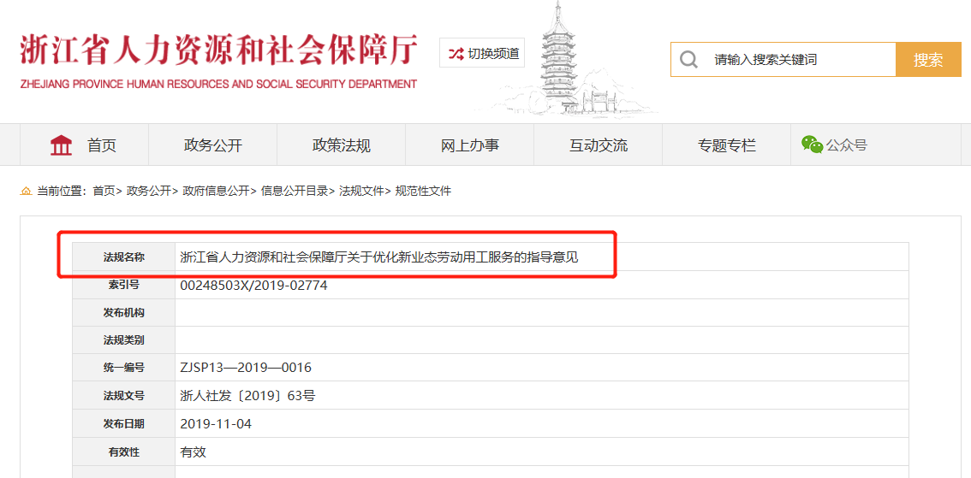971x478 pixels.
Task: Click the 首页 breadcrumb link
Action: click(104, 191)
